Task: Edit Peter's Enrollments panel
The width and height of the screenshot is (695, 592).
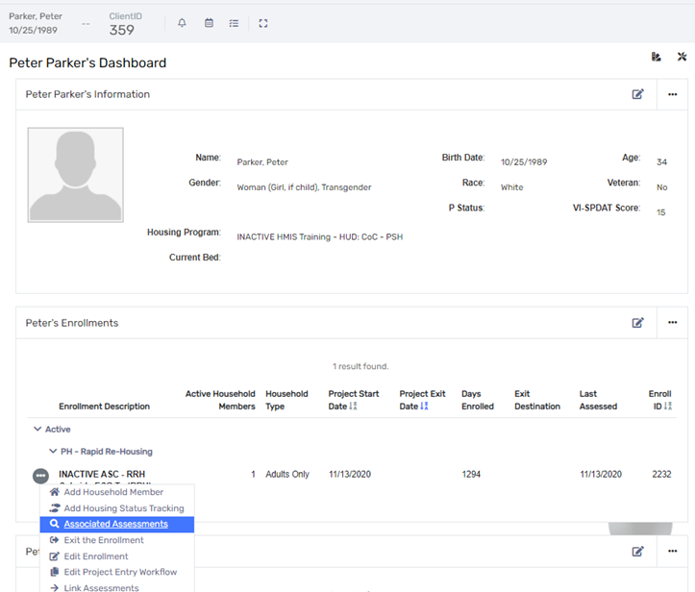Action: pos(638,323)
